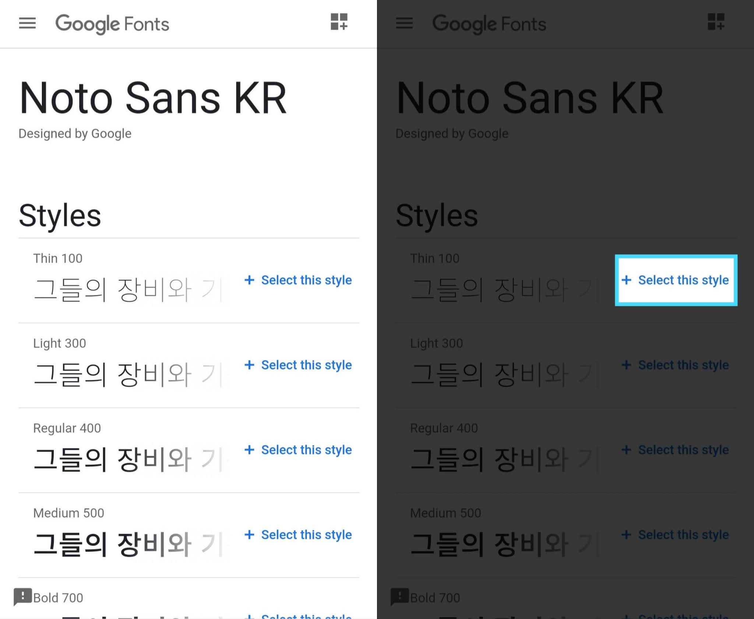Click the Thin 100 Korean sample text, left panel
This screenshot has width=754, height=619.
pyautogui.click(x=128, y=290)
